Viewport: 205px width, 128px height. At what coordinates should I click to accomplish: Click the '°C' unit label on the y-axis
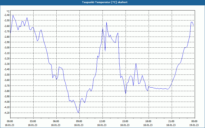click(x=8, y=12)
